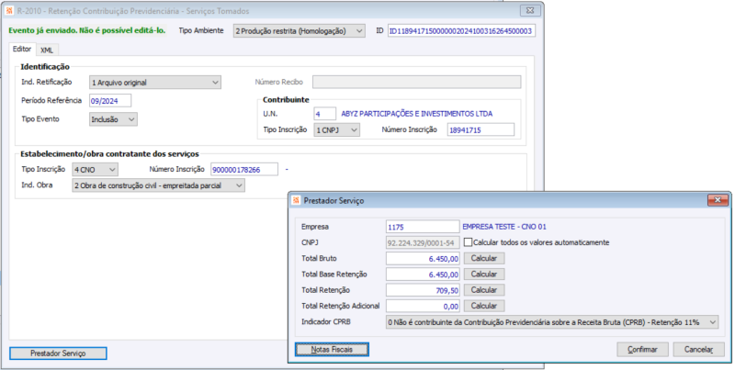Click the R-2010 window title bar icon

(x=9, y=10)
